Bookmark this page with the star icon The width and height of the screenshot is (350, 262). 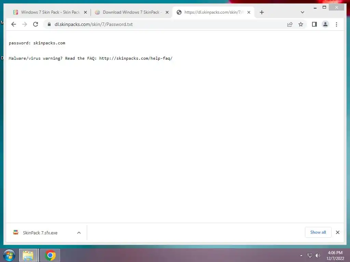(301, 24)
